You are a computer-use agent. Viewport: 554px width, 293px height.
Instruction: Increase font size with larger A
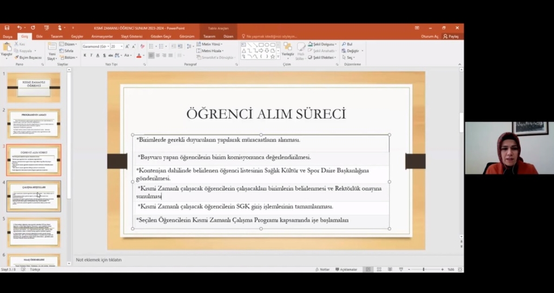click(127, 46)
